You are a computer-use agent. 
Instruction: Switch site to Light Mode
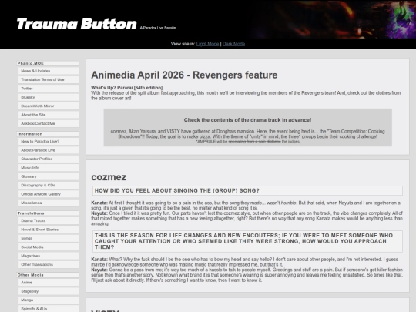pyautogui.click(x=207, y=44)
